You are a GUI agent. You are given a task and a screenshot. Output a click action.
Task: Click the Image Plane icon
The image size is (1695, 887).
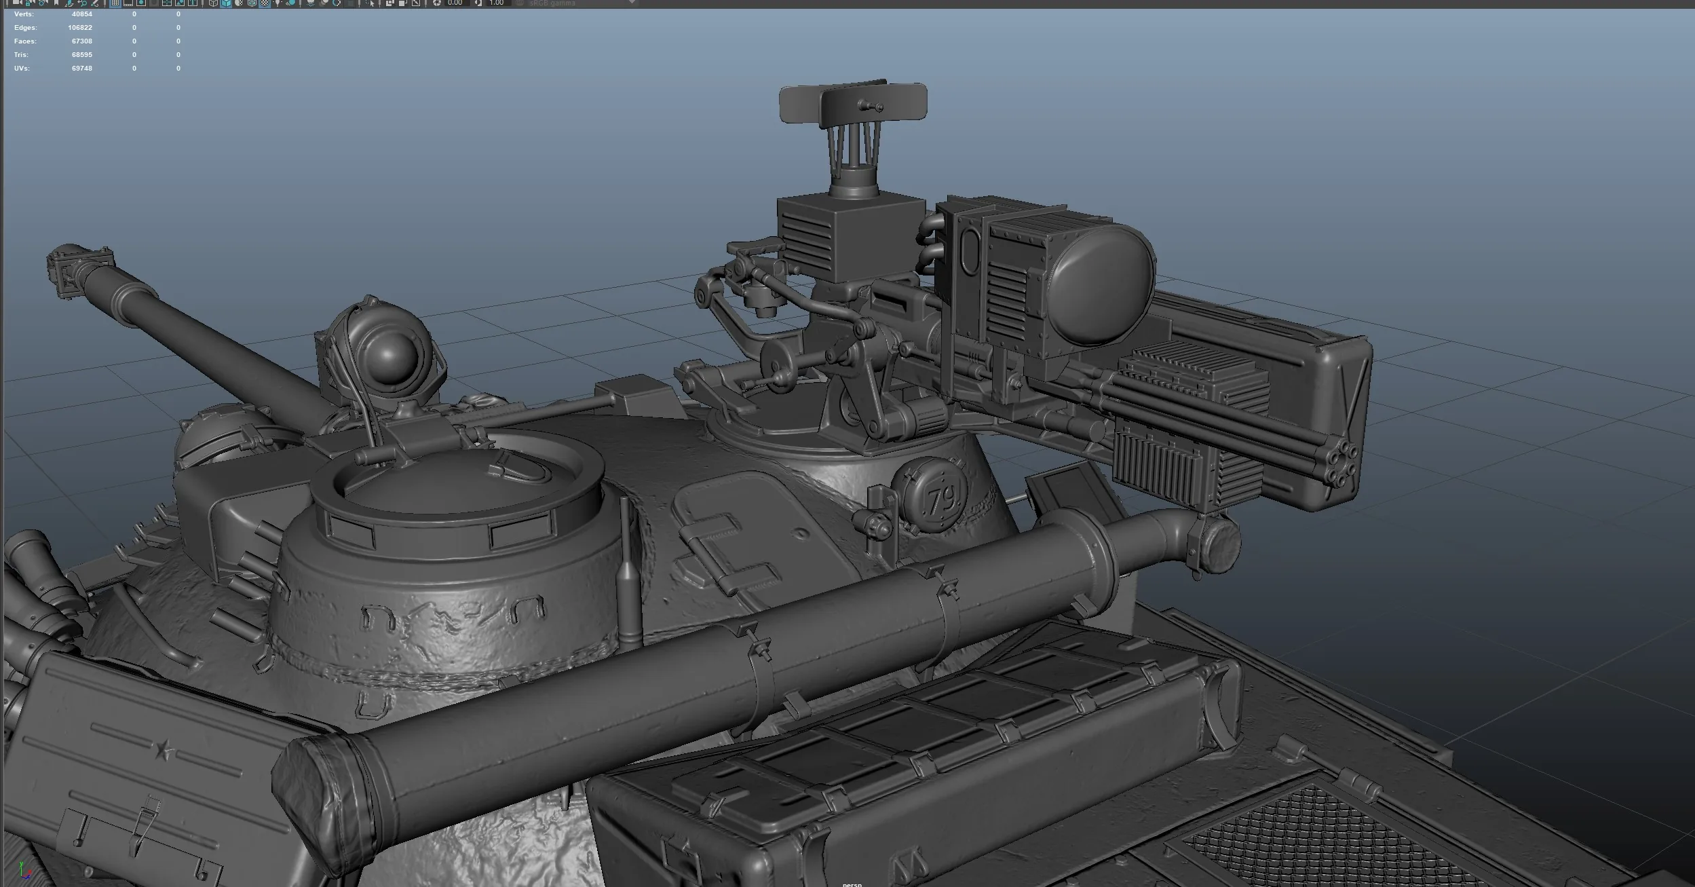click(x=69, y=3)
